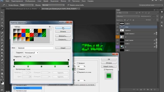This screenshot has height=92, width=164.
Task: Open workspace dropdown Основная рабочая среда
Action: (x=151, y=5)
